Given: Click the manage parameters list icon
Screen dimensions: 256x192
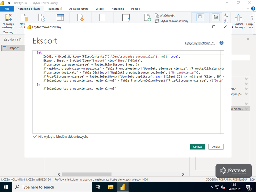Looking at the screenshot, I should [102, 17].
